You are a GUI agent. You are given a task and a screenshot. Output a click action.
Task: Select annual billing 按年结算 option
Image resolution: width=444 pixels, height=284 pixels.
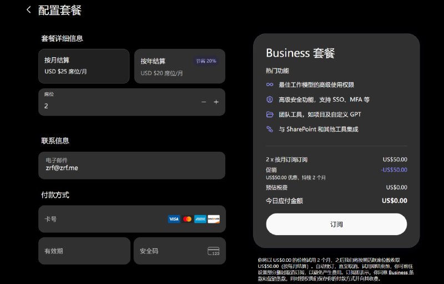click(179, 66)
